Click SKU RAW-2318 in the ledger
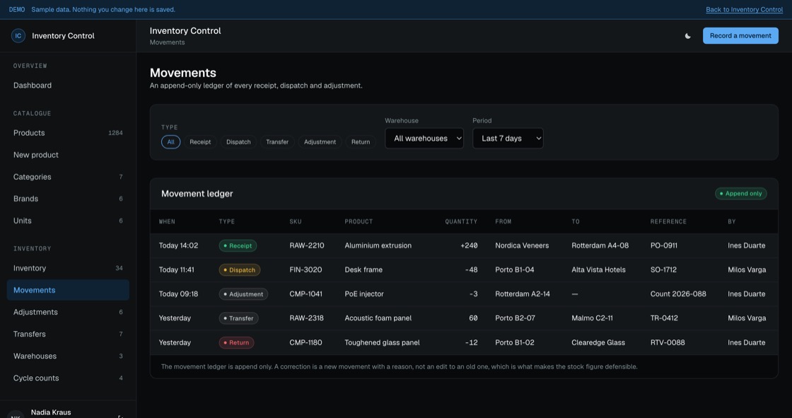 [x=307, y=318]
